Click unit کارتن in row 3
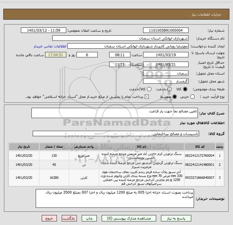 click(x=84, y=178)
